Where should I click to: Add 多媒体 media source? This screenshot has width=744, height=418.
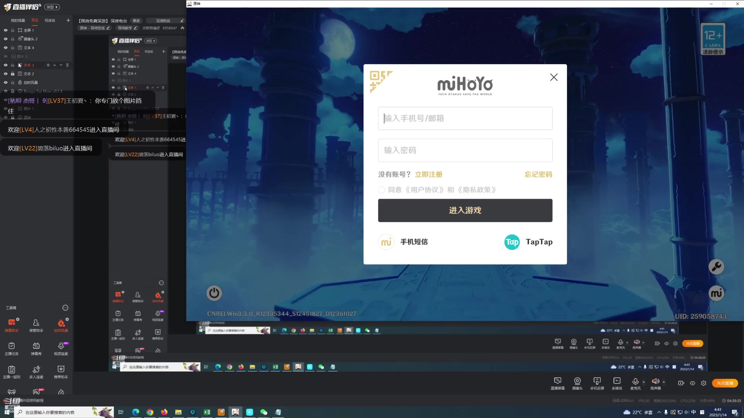[617, 383]
